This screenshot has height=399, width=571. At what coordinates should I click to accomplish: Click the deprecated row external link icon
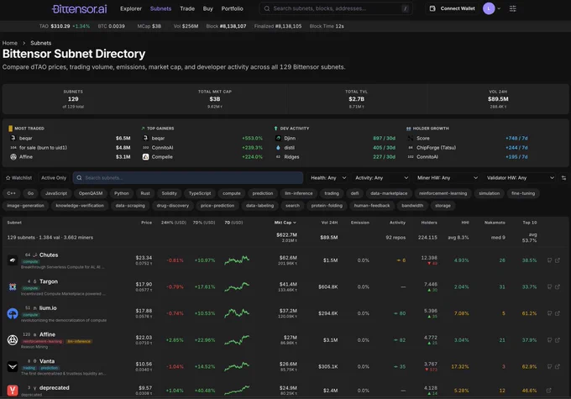click(549, 391)
